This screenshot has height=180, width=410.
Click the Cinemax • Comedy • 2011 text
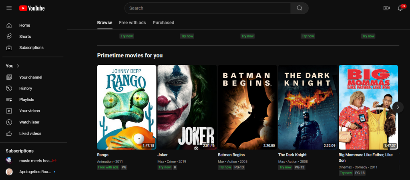click(x=357, y=167)
